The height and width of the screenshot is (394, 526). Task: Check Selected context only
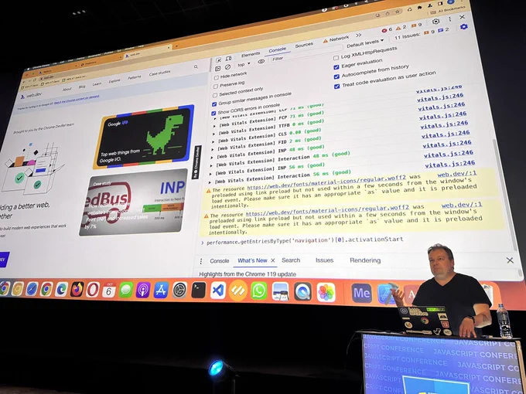point(215,95)
